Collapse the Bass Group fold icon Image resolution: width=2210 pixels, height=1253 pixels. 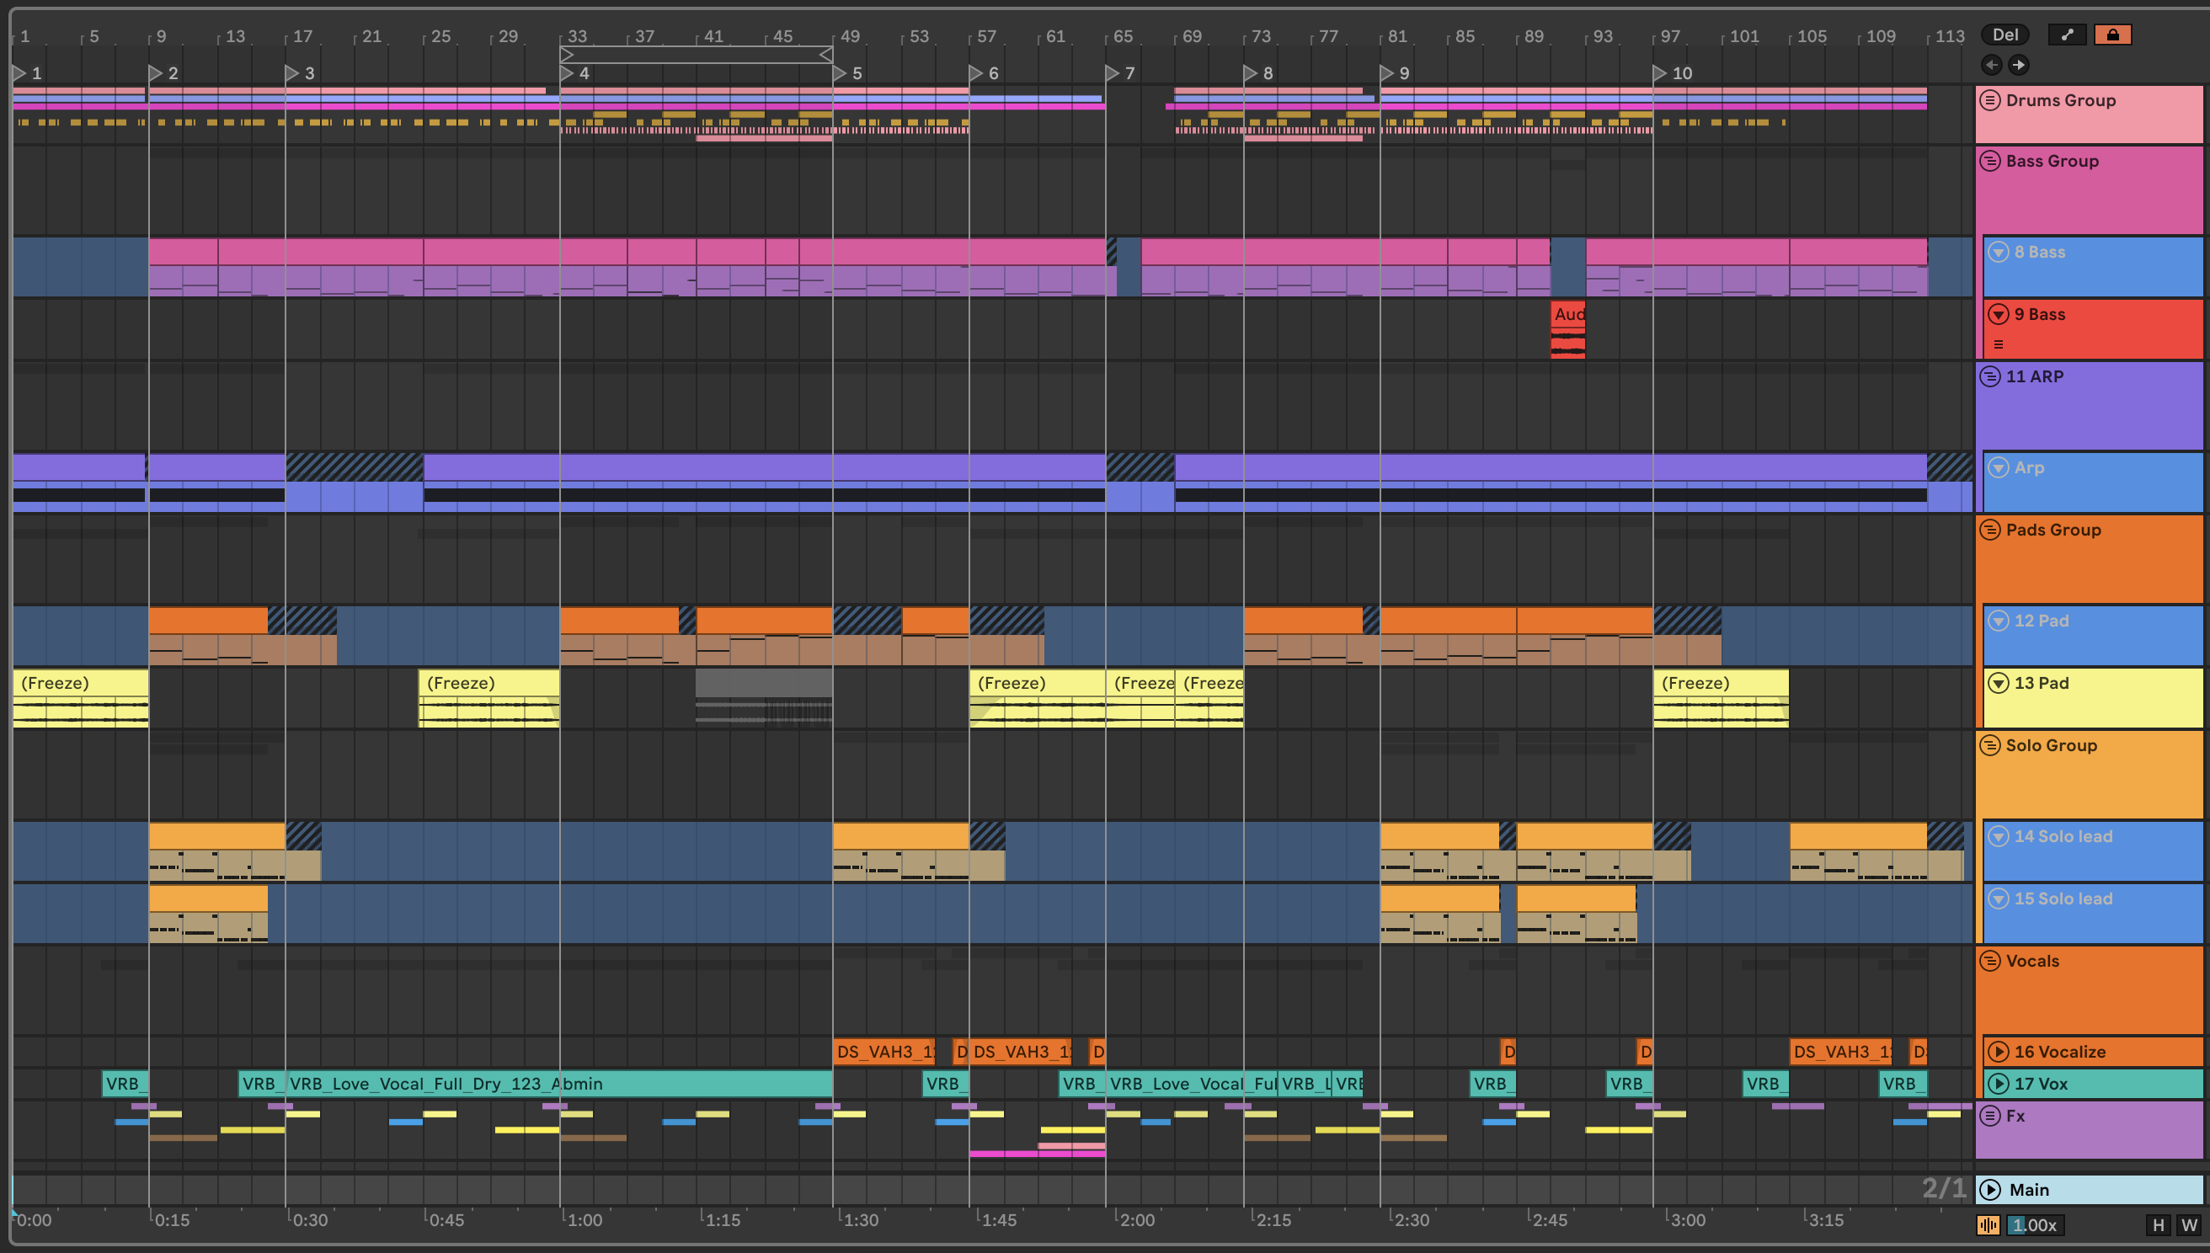(1989, 161)
